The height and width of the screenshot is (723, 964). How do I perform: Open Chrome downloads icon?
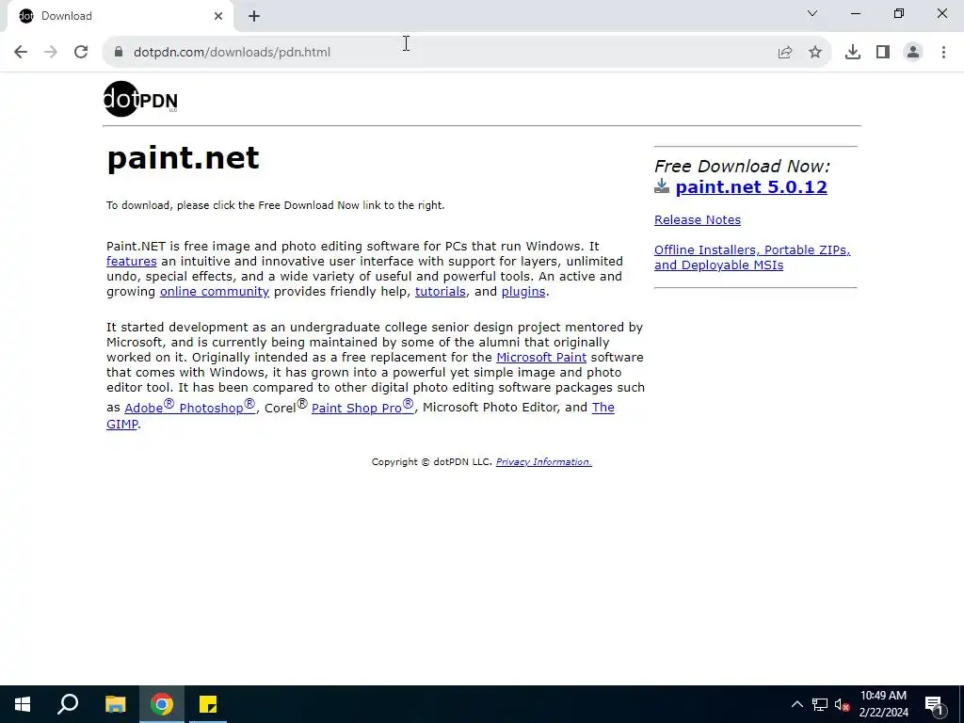click(x=852, y=53)
